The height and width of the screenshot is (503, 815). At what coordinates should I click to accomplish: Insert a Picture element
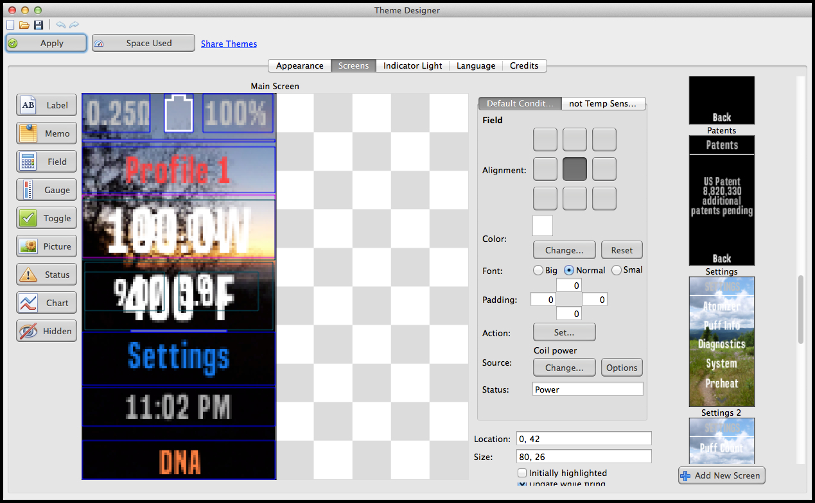pyautogui.click(x=46, y=246)
